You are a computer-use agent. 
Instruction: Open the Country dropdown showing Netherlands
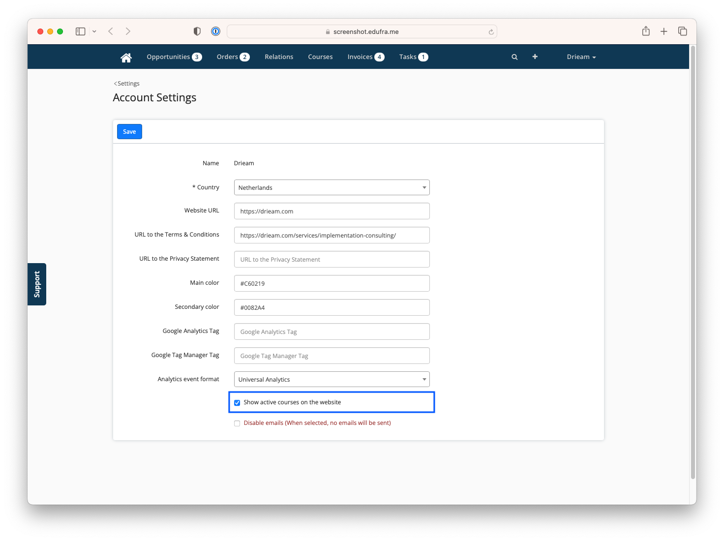[x=332, y=187]
